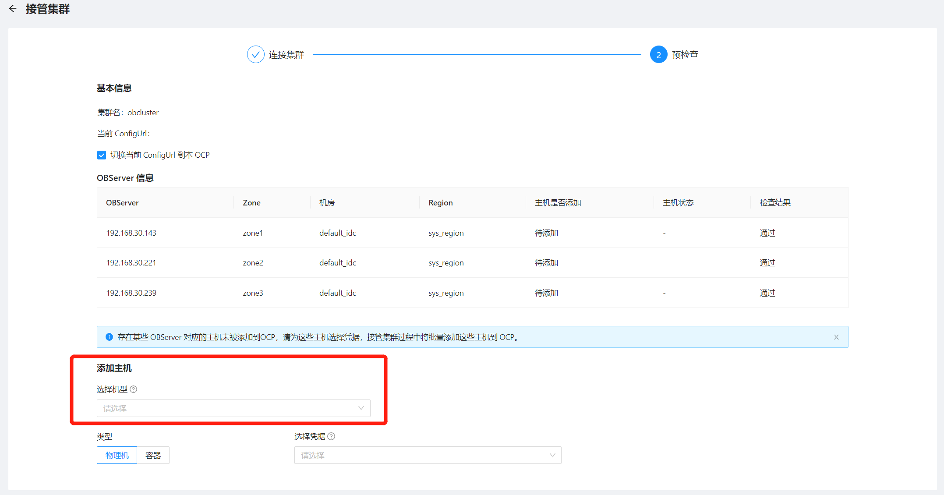Click the step 2 circle for 预检查
The image size is (944, 495).
pyautogui.click(x=658, y=54)
